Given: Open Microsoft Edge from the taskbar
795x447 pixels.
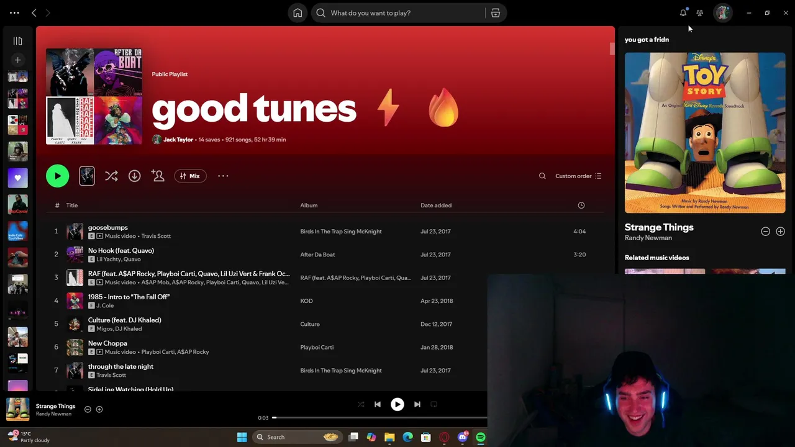Looking at the screenshot, I should (x=407, y=437).
